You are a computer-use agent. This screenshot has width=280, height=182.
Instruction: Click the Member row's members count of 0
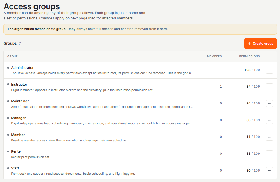[x=221, y=137]
